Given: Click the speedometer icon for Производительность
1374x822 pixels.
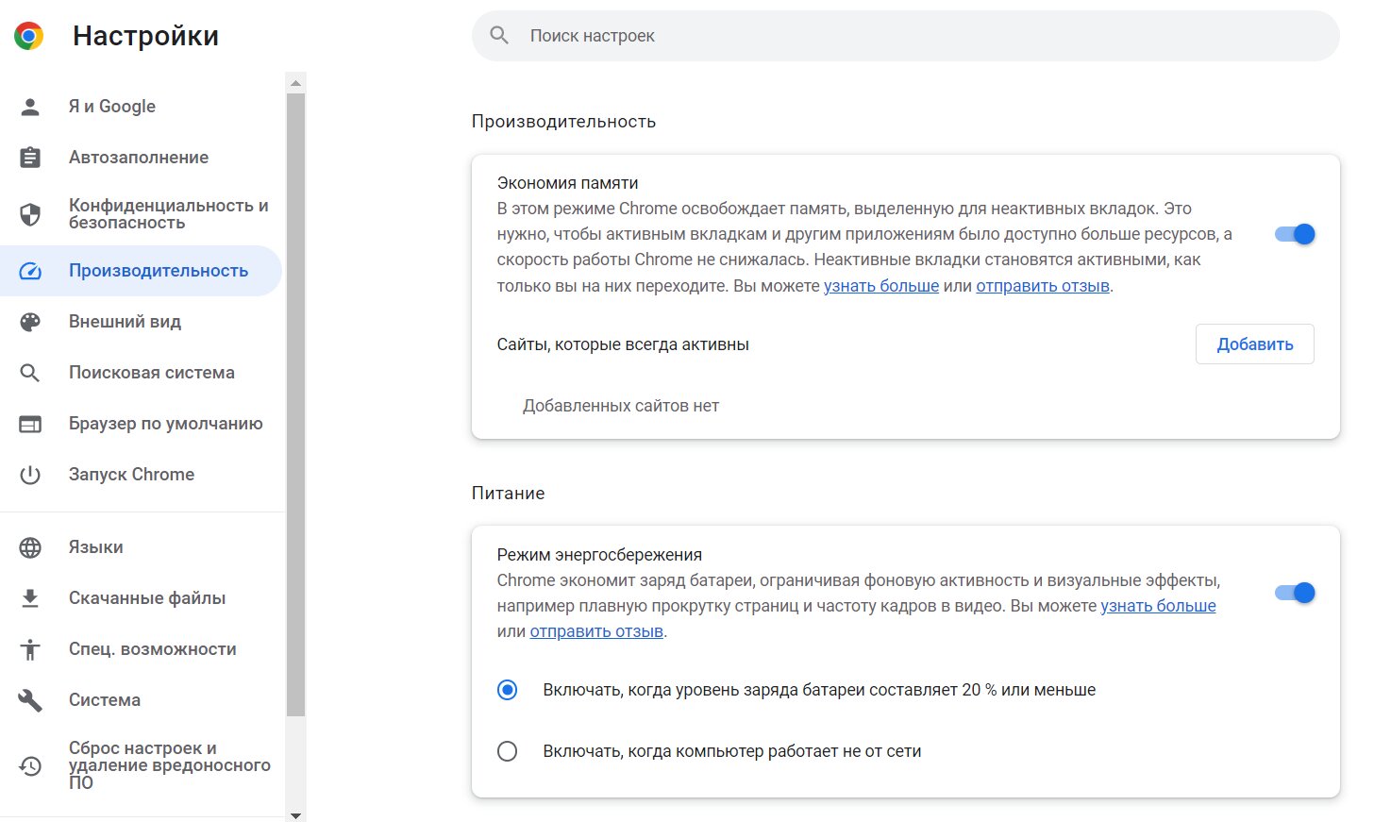Looking at the screenshot, I should [30, 271].
